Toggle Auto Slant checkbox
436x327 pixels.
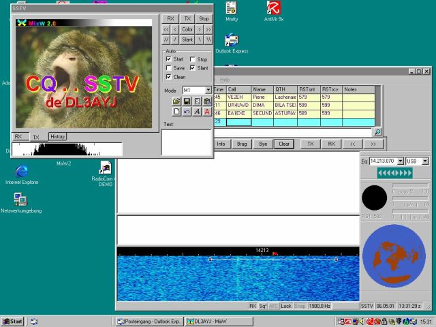192,68
